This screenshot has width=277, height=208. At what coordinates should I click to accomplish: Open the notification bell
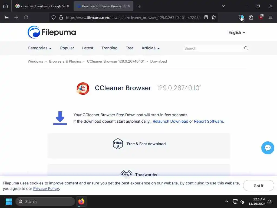pyautogui.click(x=270, y=201)
